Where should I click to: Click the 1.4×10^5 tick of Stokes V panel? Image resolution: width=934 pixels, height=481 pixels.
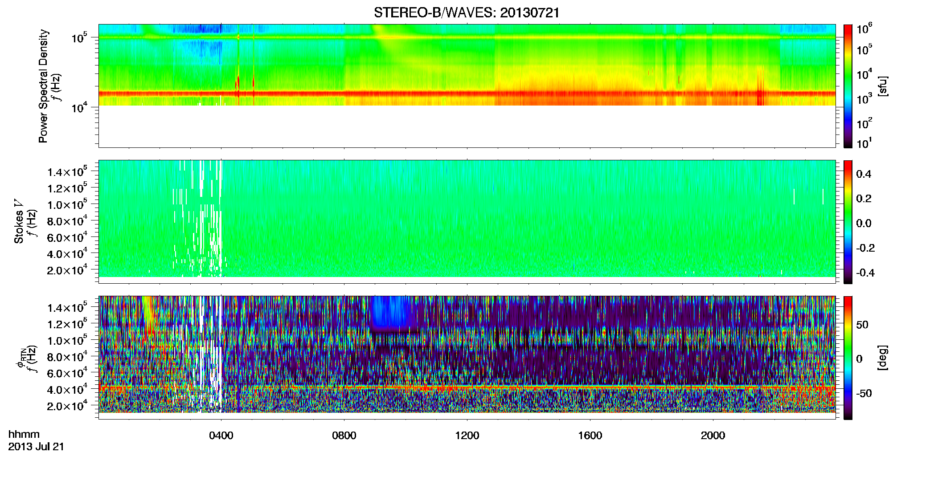(x=67, y=171)
